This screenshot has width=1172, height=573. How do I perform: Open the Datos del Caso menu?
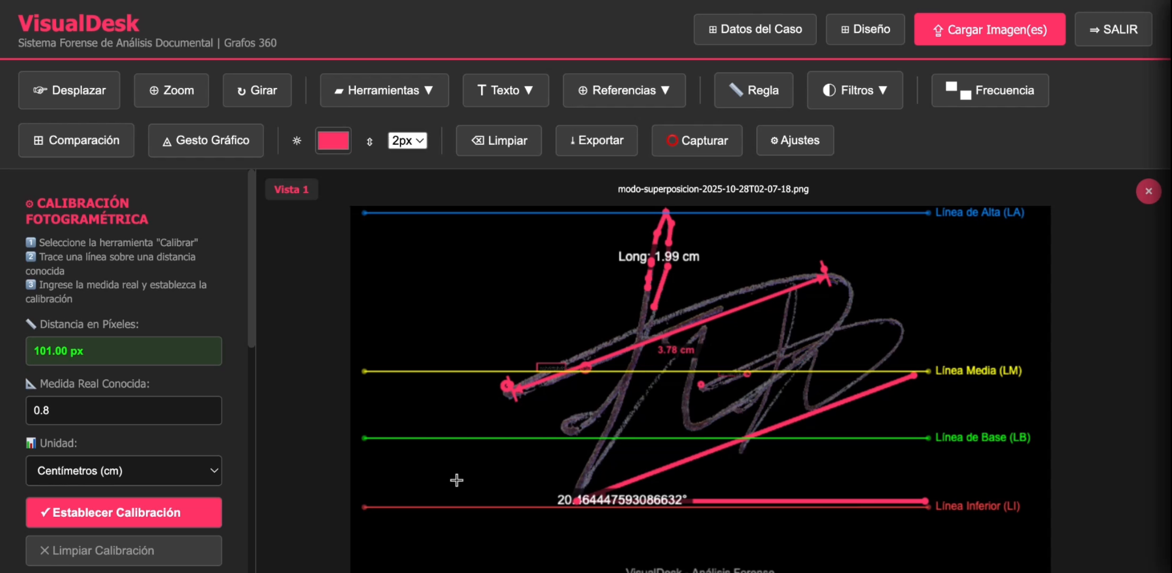pyautogui.click(x=755, y=29)
